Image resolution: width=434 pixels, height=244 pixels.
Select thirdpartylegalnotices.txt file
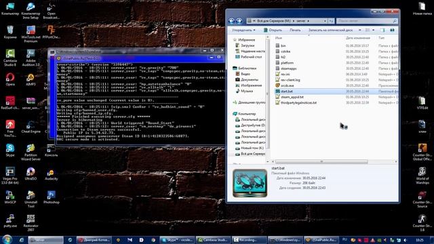point(296,102)
